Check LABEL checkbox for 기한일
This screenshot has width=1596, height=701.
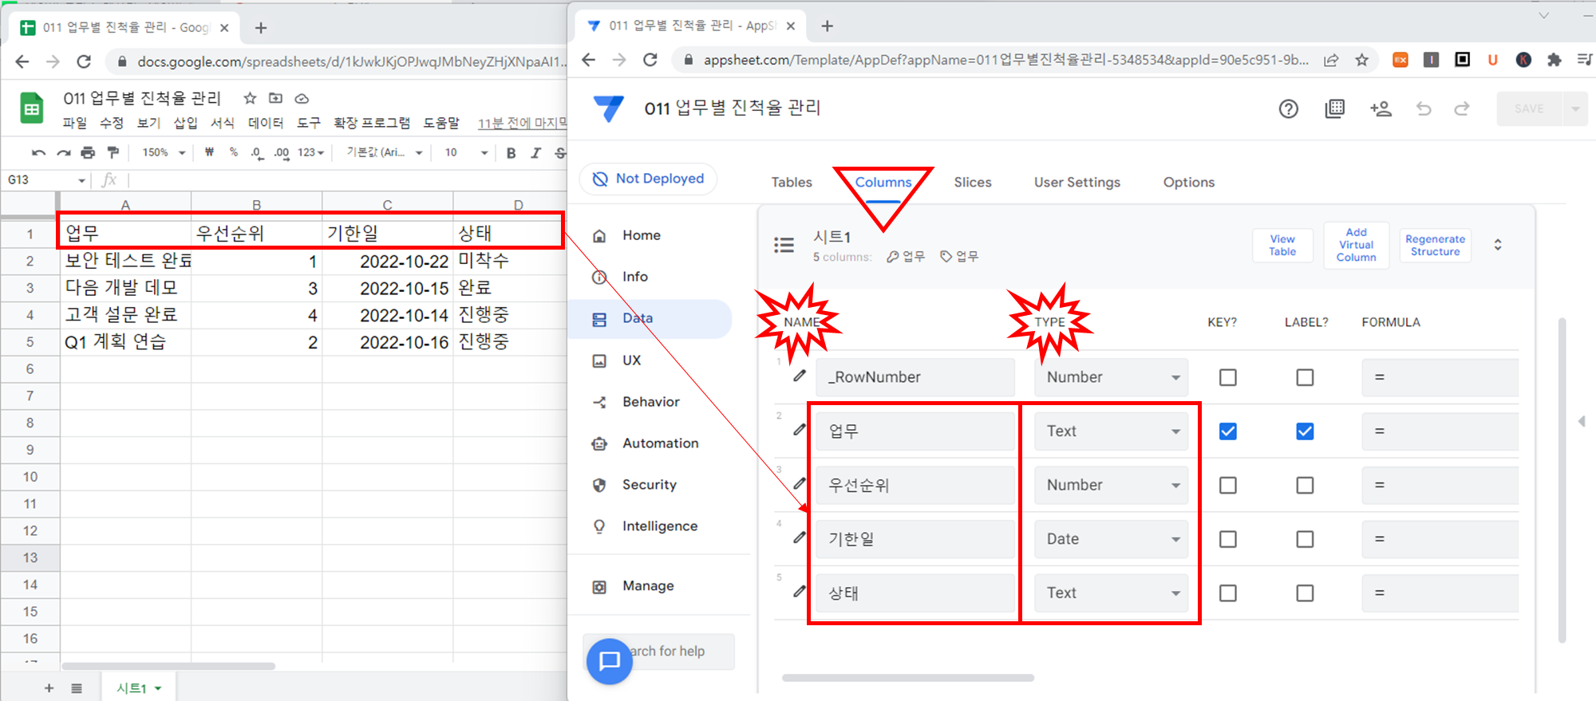point(1305,539)
